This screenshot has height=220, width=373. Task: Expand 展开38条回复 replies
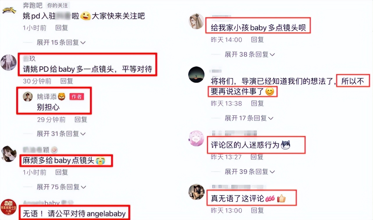coord(250,54)
